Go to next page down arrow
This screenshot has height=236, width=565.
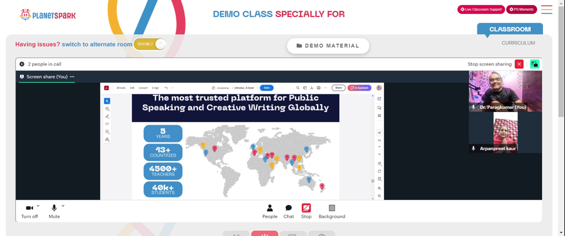pyautogui.click(x=380, y=154)
